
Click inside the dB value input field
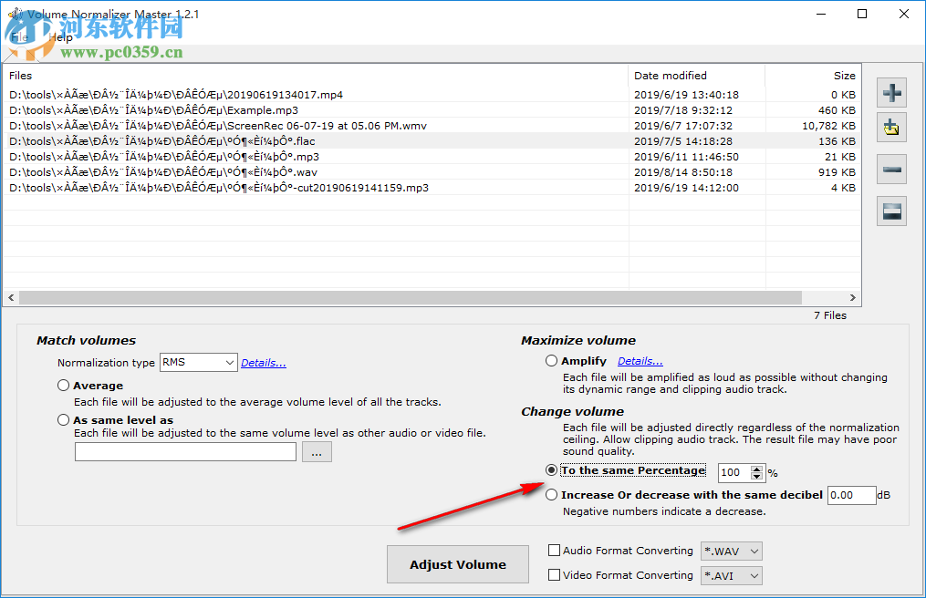click(850, 495)
